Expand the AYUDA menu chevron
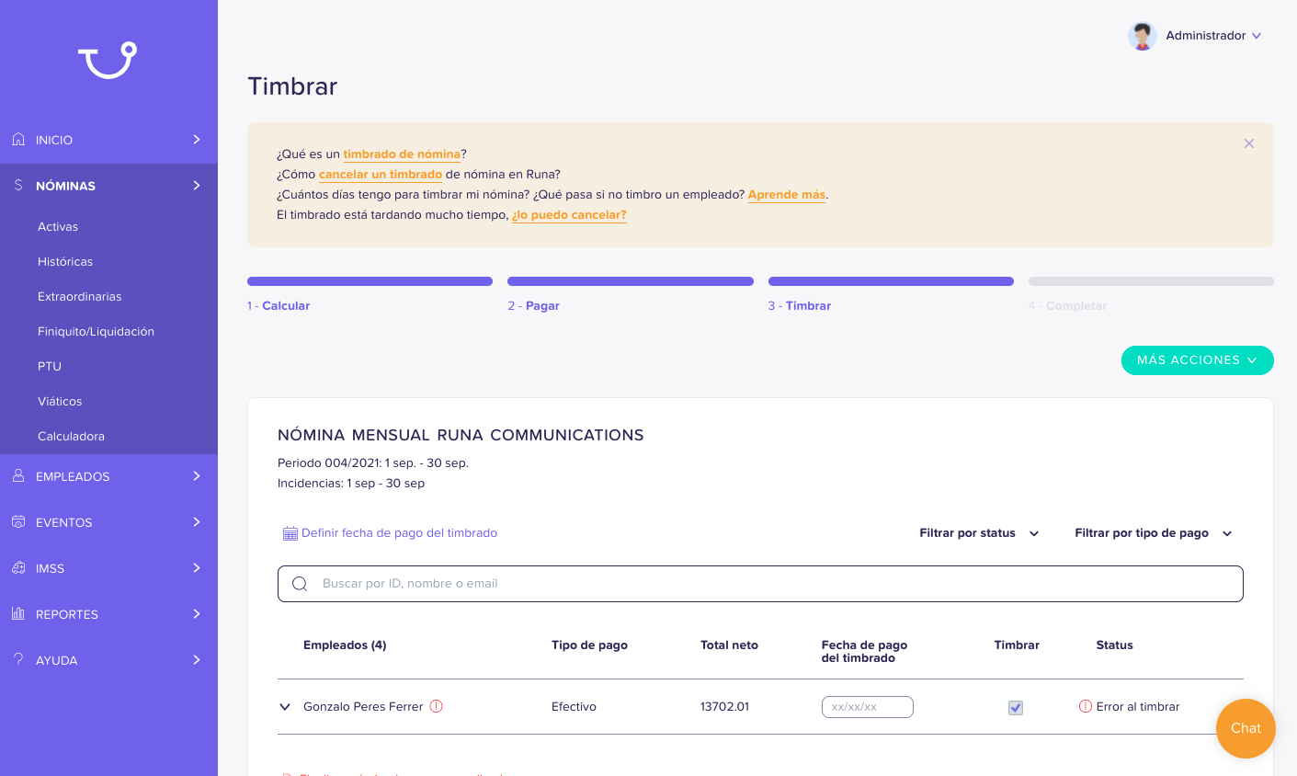The image size is (1297, 776). coord(196,659)
